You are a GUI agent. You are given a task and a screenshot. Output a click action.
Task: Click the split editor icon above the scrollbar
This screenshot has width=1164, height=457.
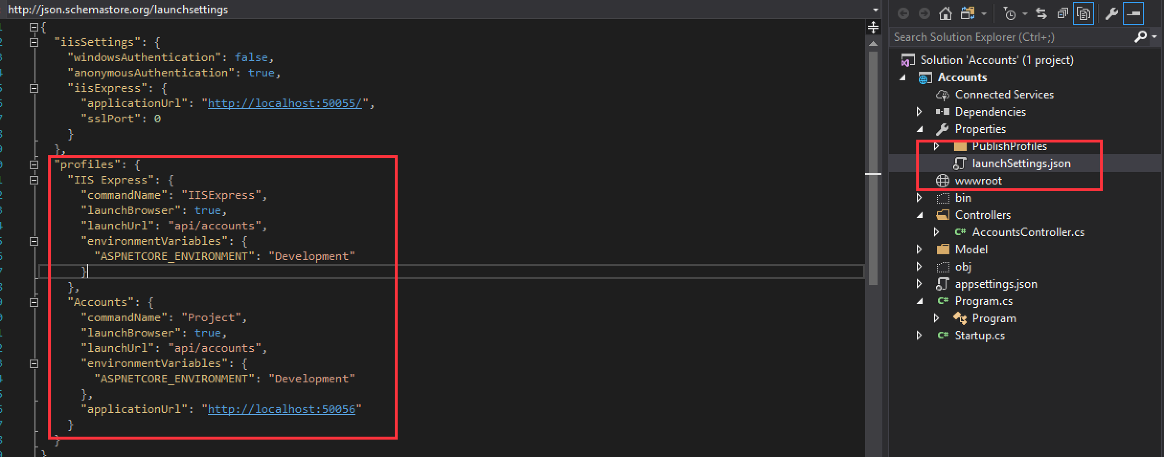(873, 27)
